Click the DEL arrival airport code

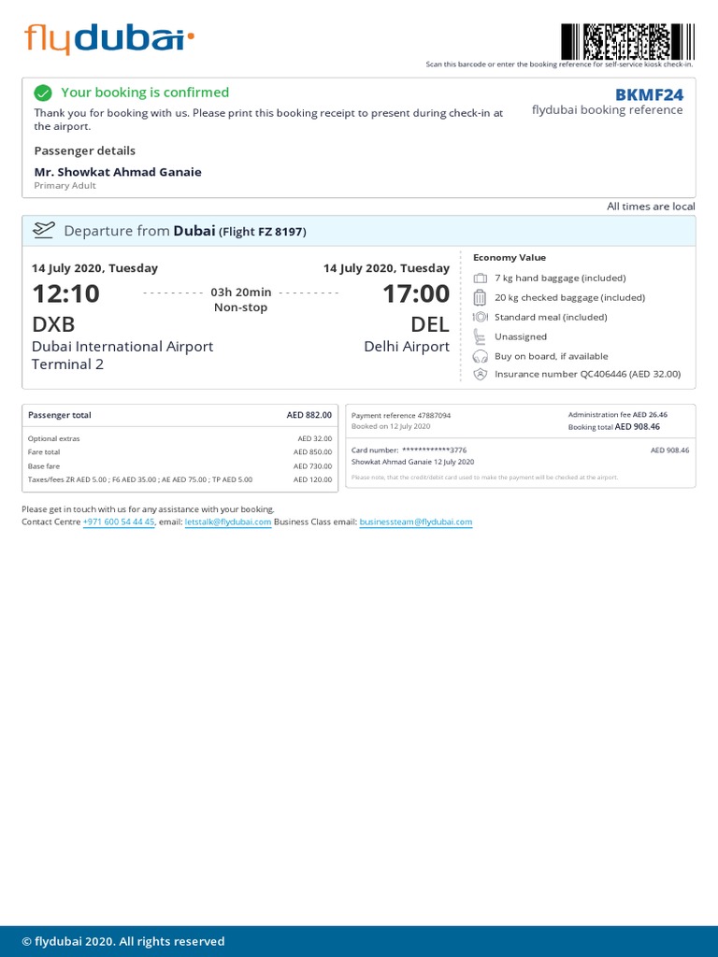click(430, 324)
